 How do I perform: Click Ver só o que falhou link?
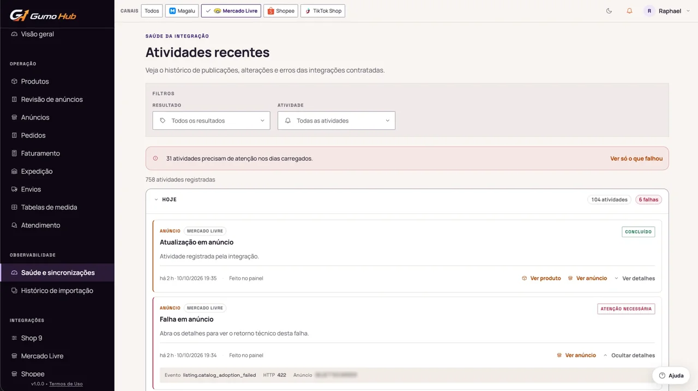coord(636,159)
